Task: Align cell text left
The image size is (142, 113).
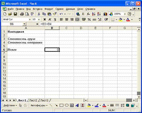Action: [61, 19]
